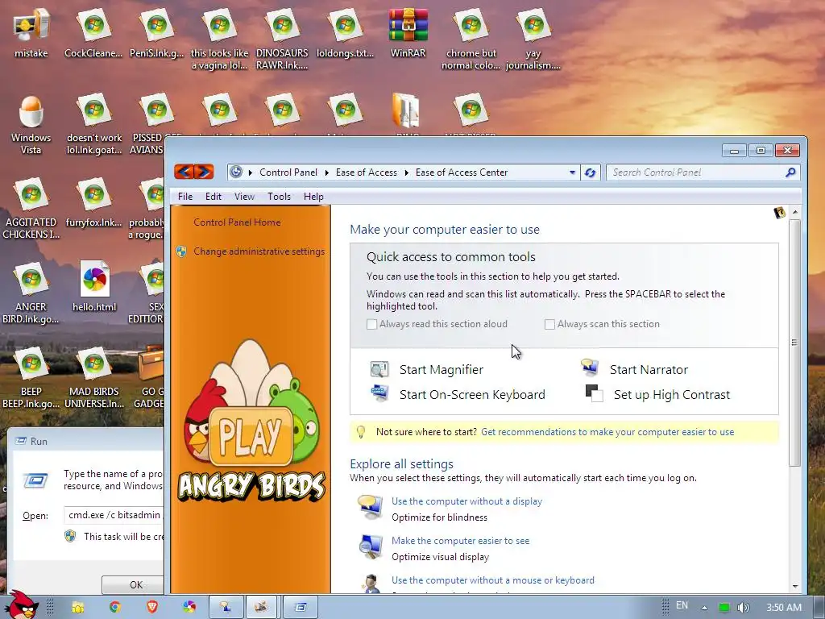Open 'Make the computer easier to see'
This screenshot has width=825, height=619.
pyautogui.click(x=460, y=541)
